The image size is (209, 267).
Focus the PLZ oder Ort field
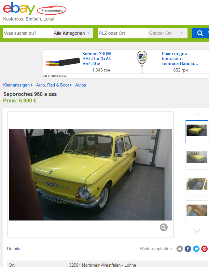click(123, 33)
